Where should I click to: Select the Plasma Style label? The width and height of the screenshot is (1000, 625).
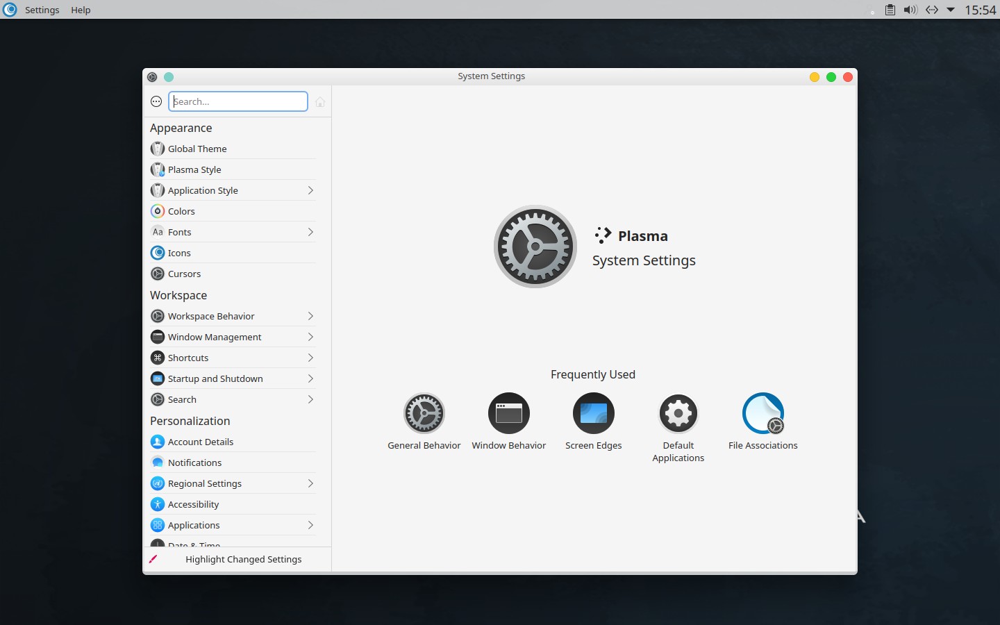[x=194, y=169]
